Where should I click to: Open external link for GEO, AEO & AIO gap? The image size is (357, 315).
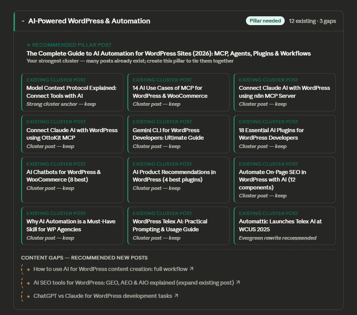(x=238, y=282)
